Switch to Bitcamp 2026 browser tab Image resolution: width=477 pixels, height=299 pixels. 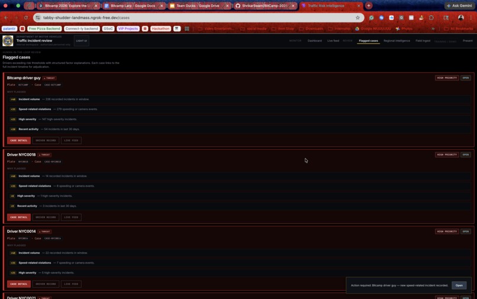[x=67, y=6]
